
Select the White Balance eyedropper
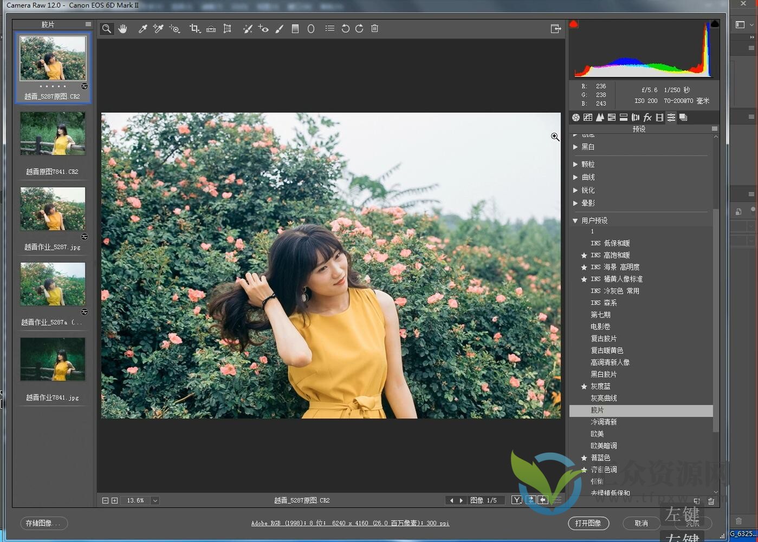click(142, 28)
